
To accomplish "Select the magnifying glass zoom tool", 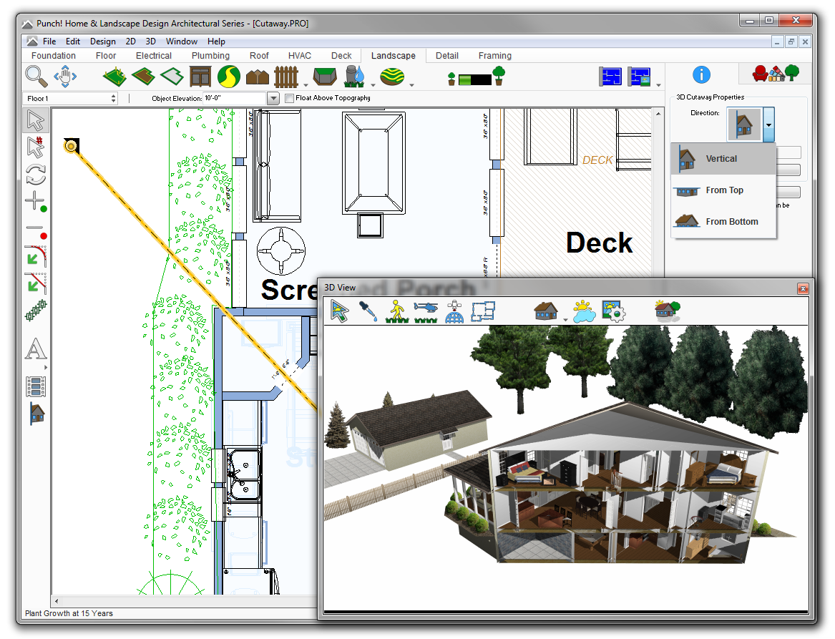I will click(x=36, y=76).
